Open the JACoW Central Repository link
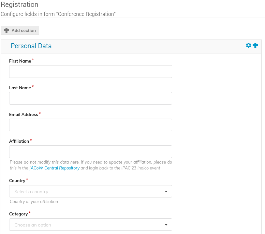Image resolution: width=265 pixels, height=234 pixels. coord(54,168)
